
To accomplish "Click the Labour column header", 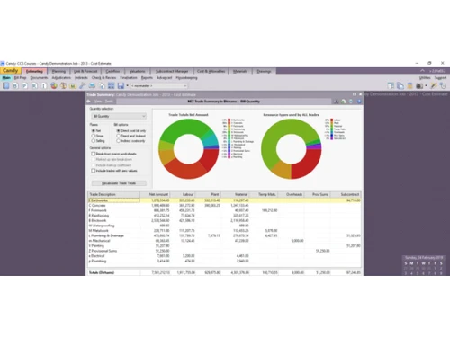I will (183, 194).
